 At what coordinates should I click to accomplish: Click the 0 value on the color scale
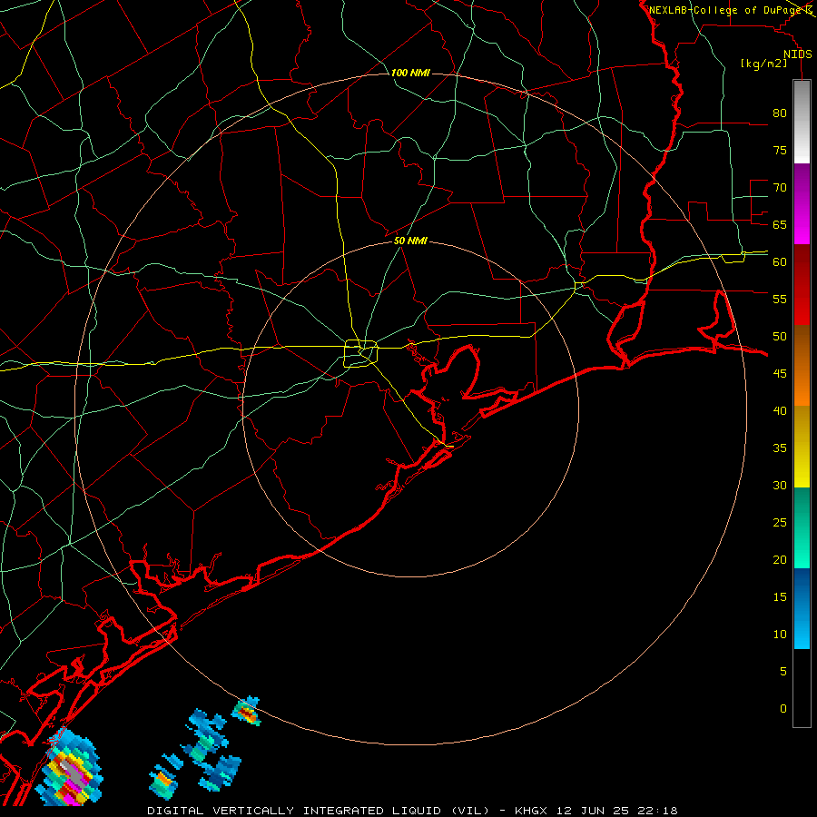point(783,709)
